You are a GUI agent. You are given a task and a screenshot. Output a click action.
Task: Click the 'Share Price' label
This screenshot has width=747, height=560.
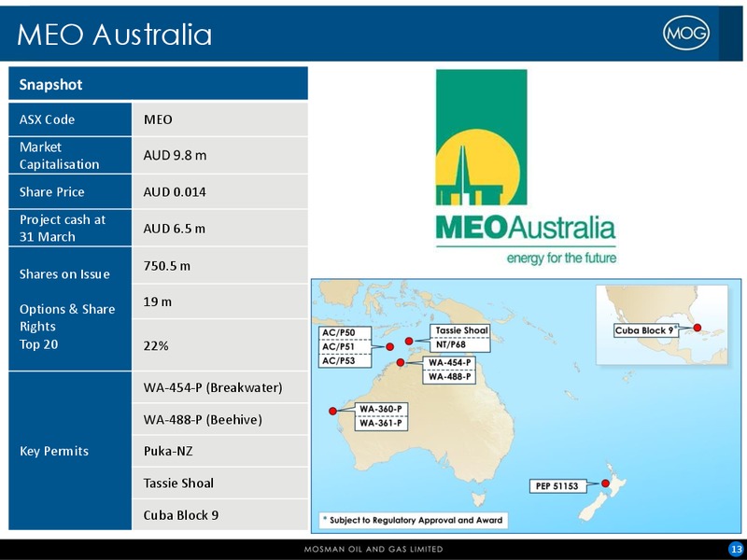point(52,192)
